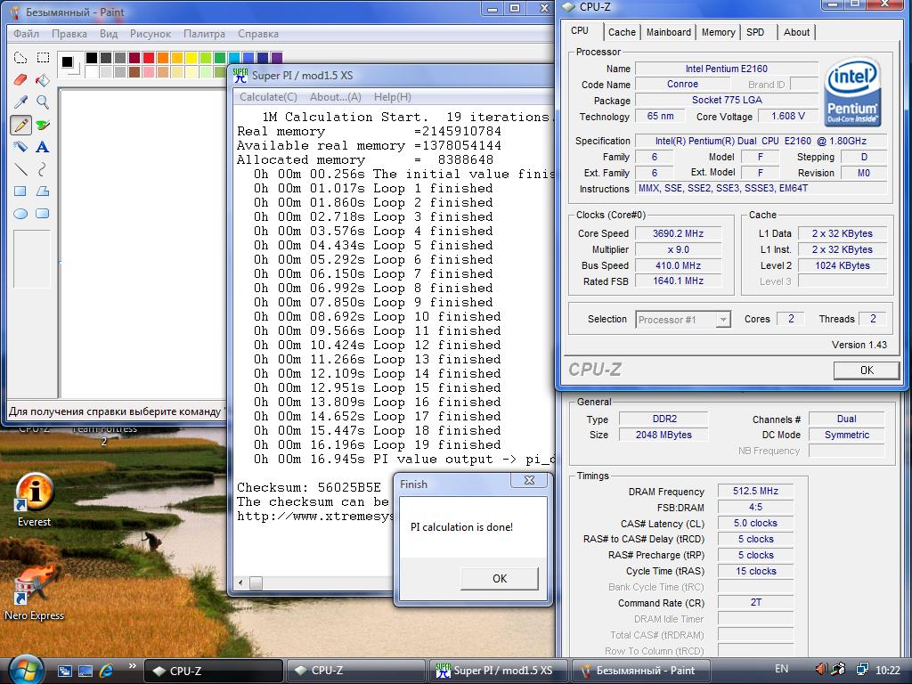Select the Text tool (letter A)
The width and height of the screenshot is (912, 684).
point(43,147)
